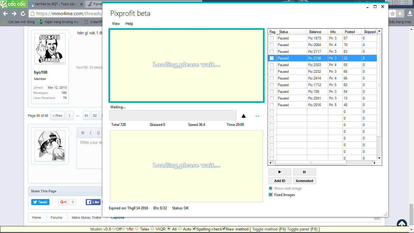Viewport: 414px width, 233px height.
Task: Click the black up-triangle beside the waiting field
Action: tap(244, 116)
